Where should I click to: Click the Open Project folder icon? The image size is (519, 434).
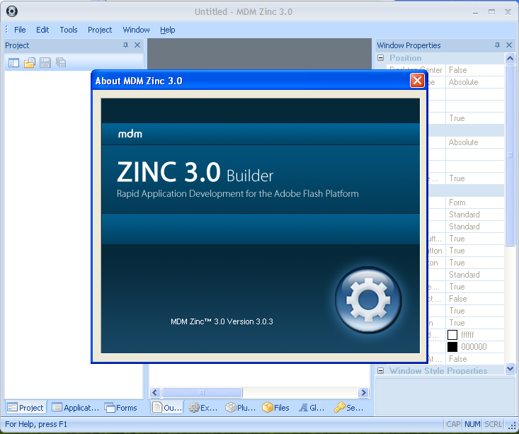tap(30, 63)
